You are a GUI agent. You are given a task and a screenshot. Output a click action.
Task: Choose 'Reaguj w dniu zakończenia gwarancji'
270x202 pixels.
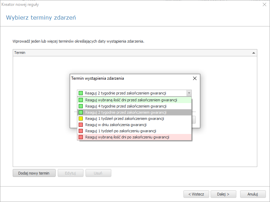coord(134,125)
